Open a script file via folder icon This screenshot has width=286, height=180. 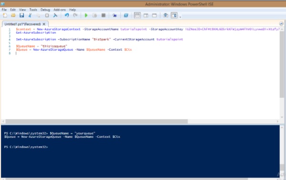click(x=13, y=16)
